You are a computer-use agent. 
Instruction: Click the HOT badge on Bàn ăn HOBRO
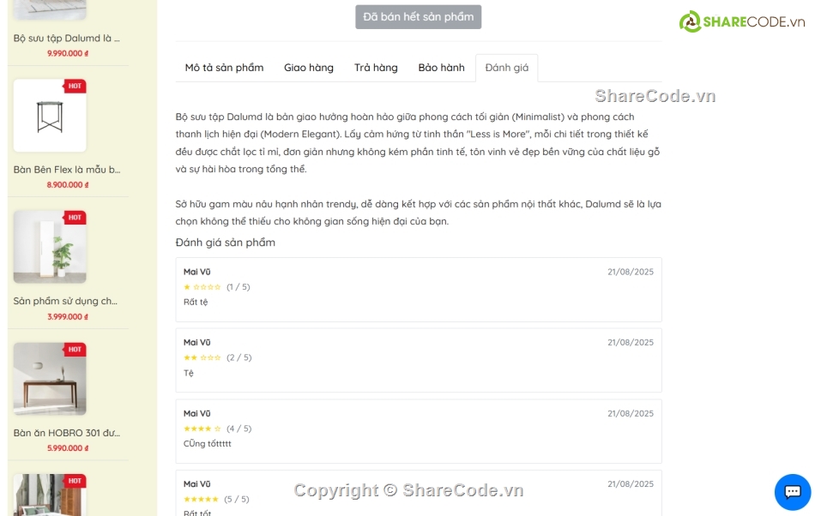(x=75, y=350)
